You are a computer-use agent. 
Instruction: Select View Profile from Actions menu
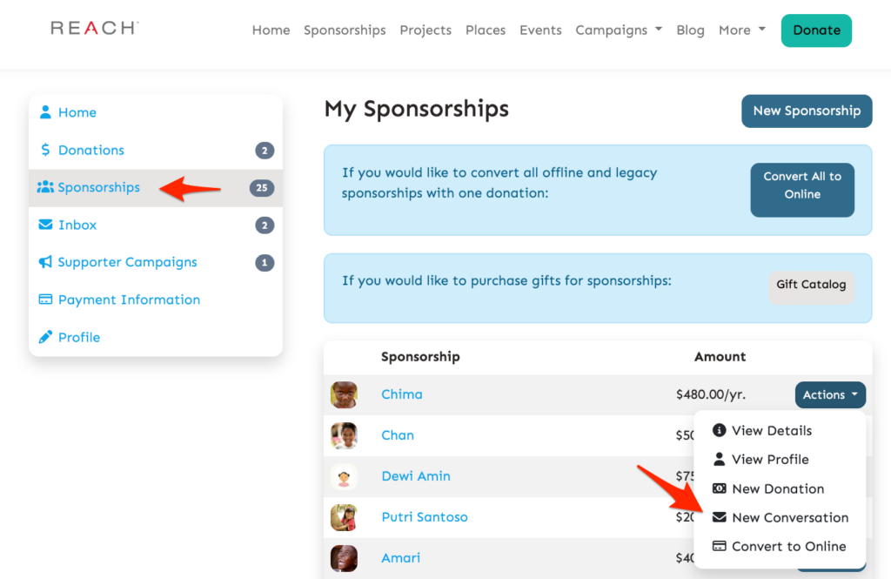click(x=770, y=459)
